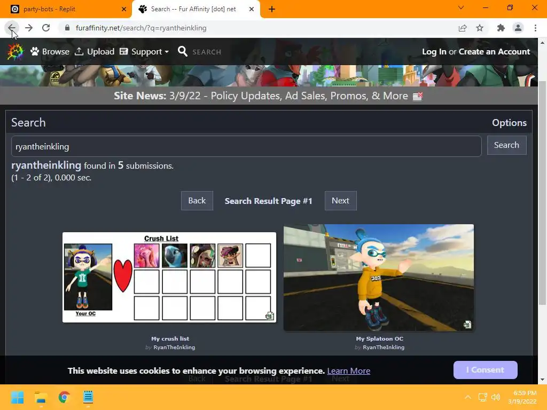This screenshot has width=547, height=410.
Task: Show hidden system tray icons
Action: click(x=468, y=397)
